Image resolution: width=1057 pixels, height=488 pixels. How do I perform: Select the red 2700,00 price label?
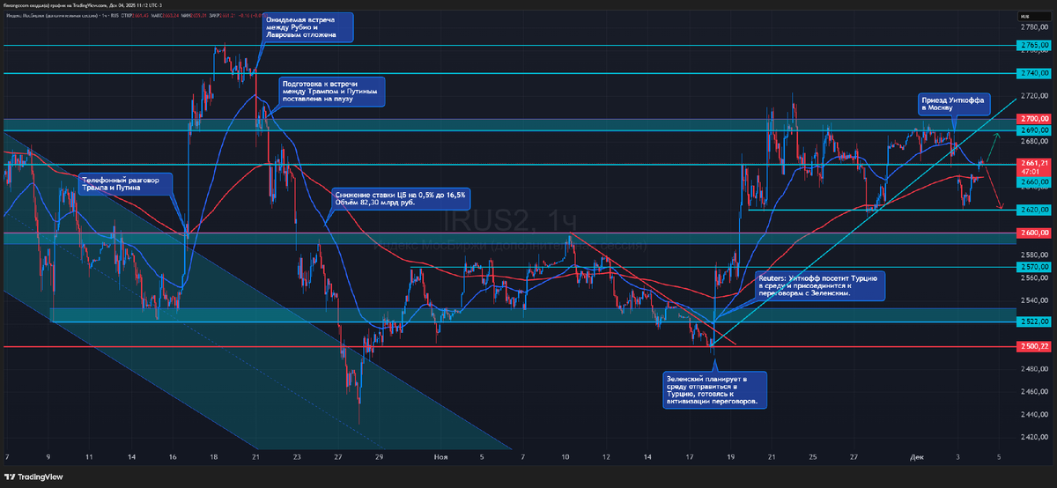pos(1034,118)
